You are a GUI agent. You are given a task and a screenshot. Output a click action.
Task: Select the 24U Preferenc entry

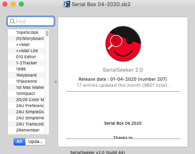pyautogui.click(x=26, y=106)
